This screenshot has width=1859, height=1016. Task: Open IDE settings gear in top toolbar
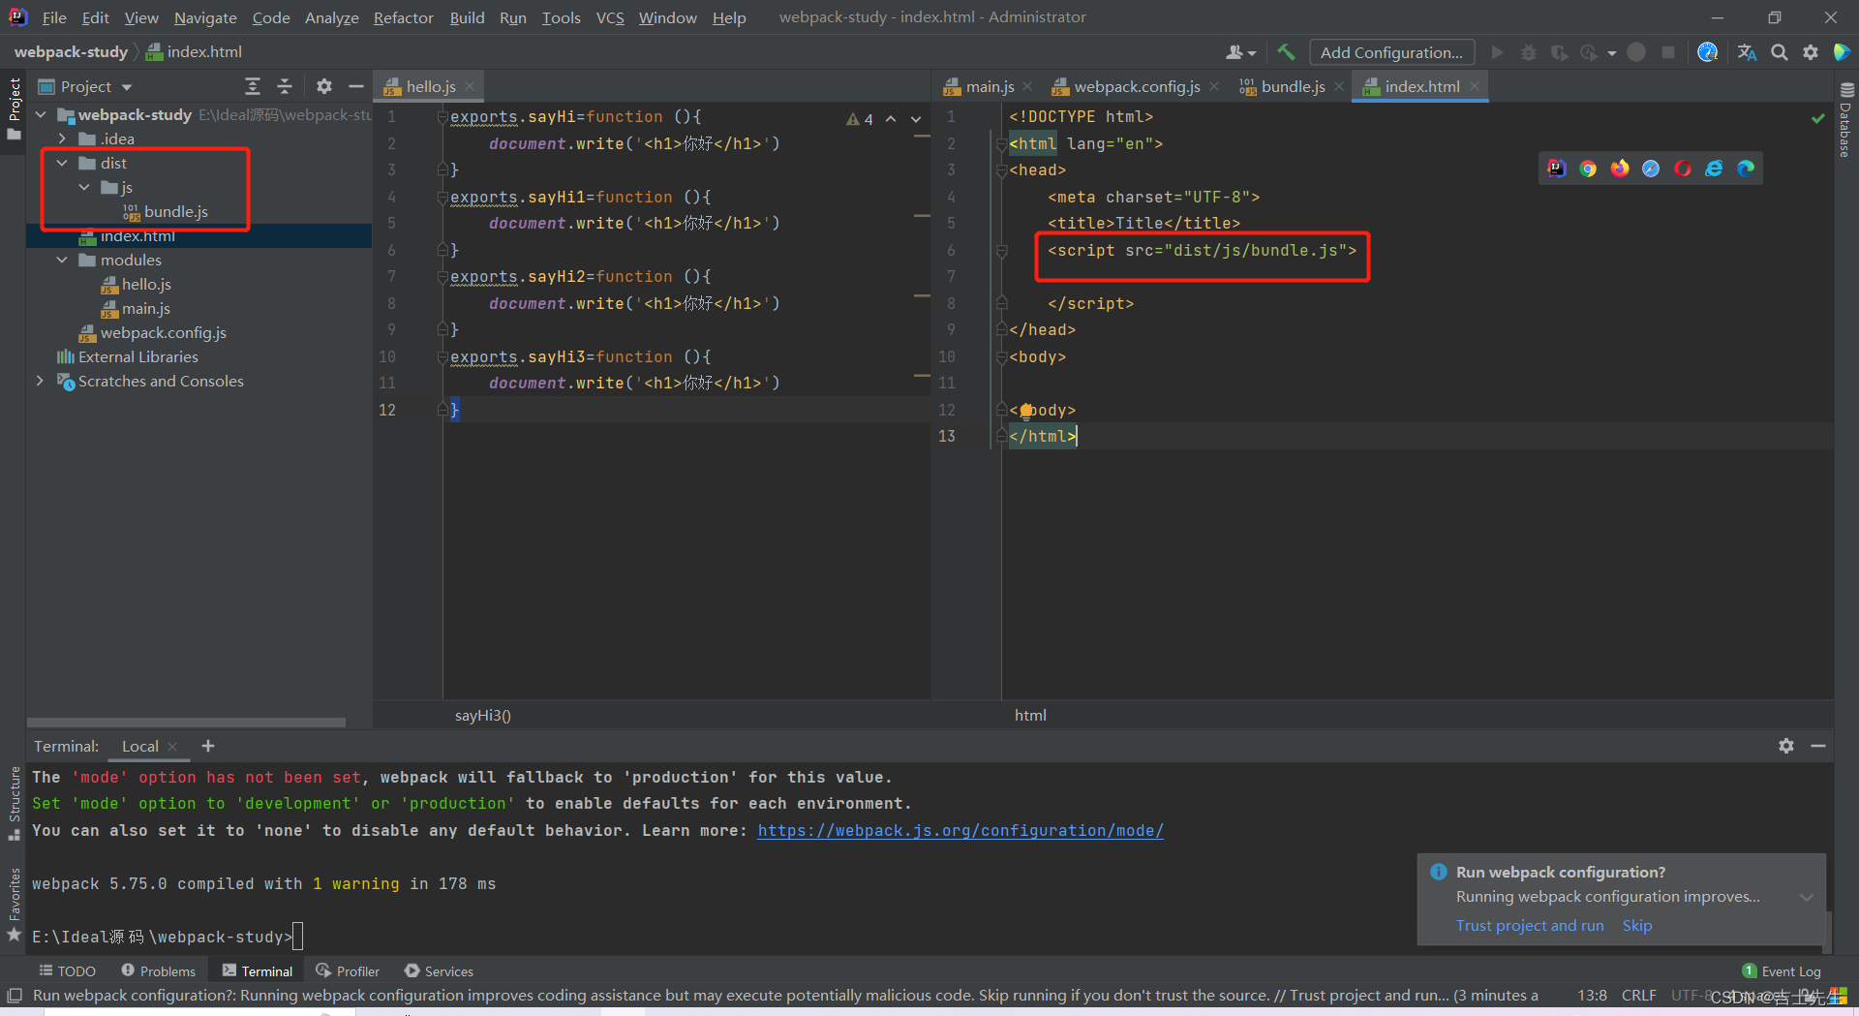tap(1810, 52)
